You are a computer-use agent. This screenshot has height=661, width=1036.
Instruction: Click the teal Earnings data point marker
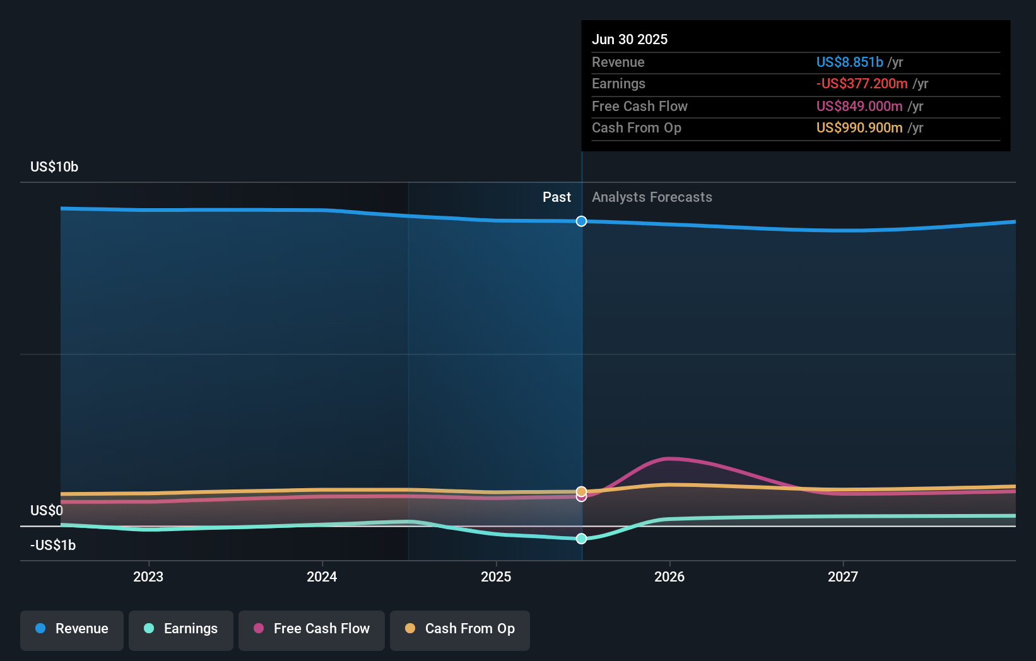pyautogui.click(x=582, y=539)
